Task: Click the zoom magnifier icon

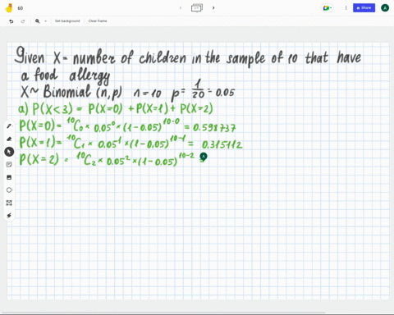Action: pos(38,21)
